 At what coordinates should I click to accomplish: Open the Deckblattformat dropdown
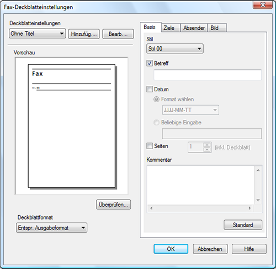point(51,228)
